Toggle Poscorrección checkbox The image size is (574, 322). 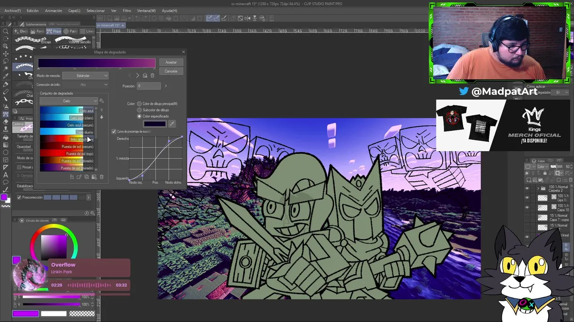[x=19, y=197]
